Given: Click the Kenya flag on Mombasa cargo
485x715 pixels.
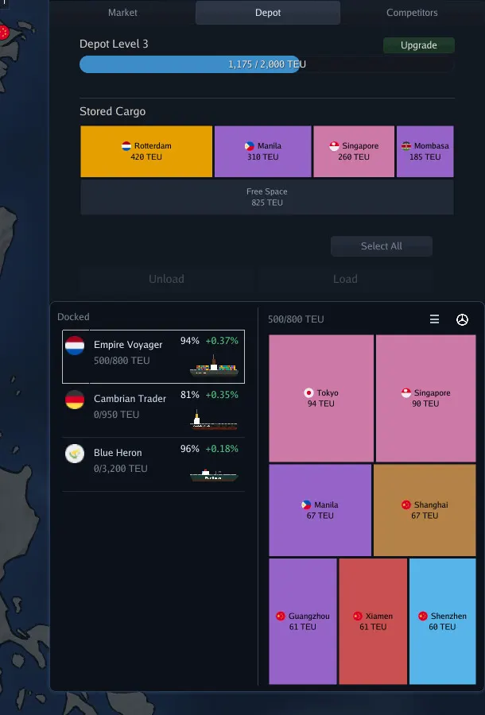Looking at the screenshot, I should click(406, 146).
